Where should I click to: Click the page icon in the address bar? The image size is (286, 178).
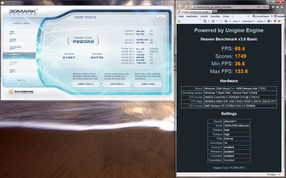pos(191,7)
